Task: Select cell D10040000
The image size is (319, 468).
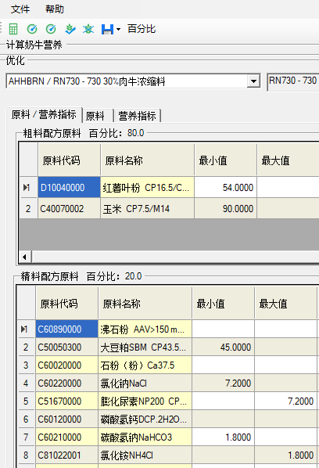Action: click(69, 188)
